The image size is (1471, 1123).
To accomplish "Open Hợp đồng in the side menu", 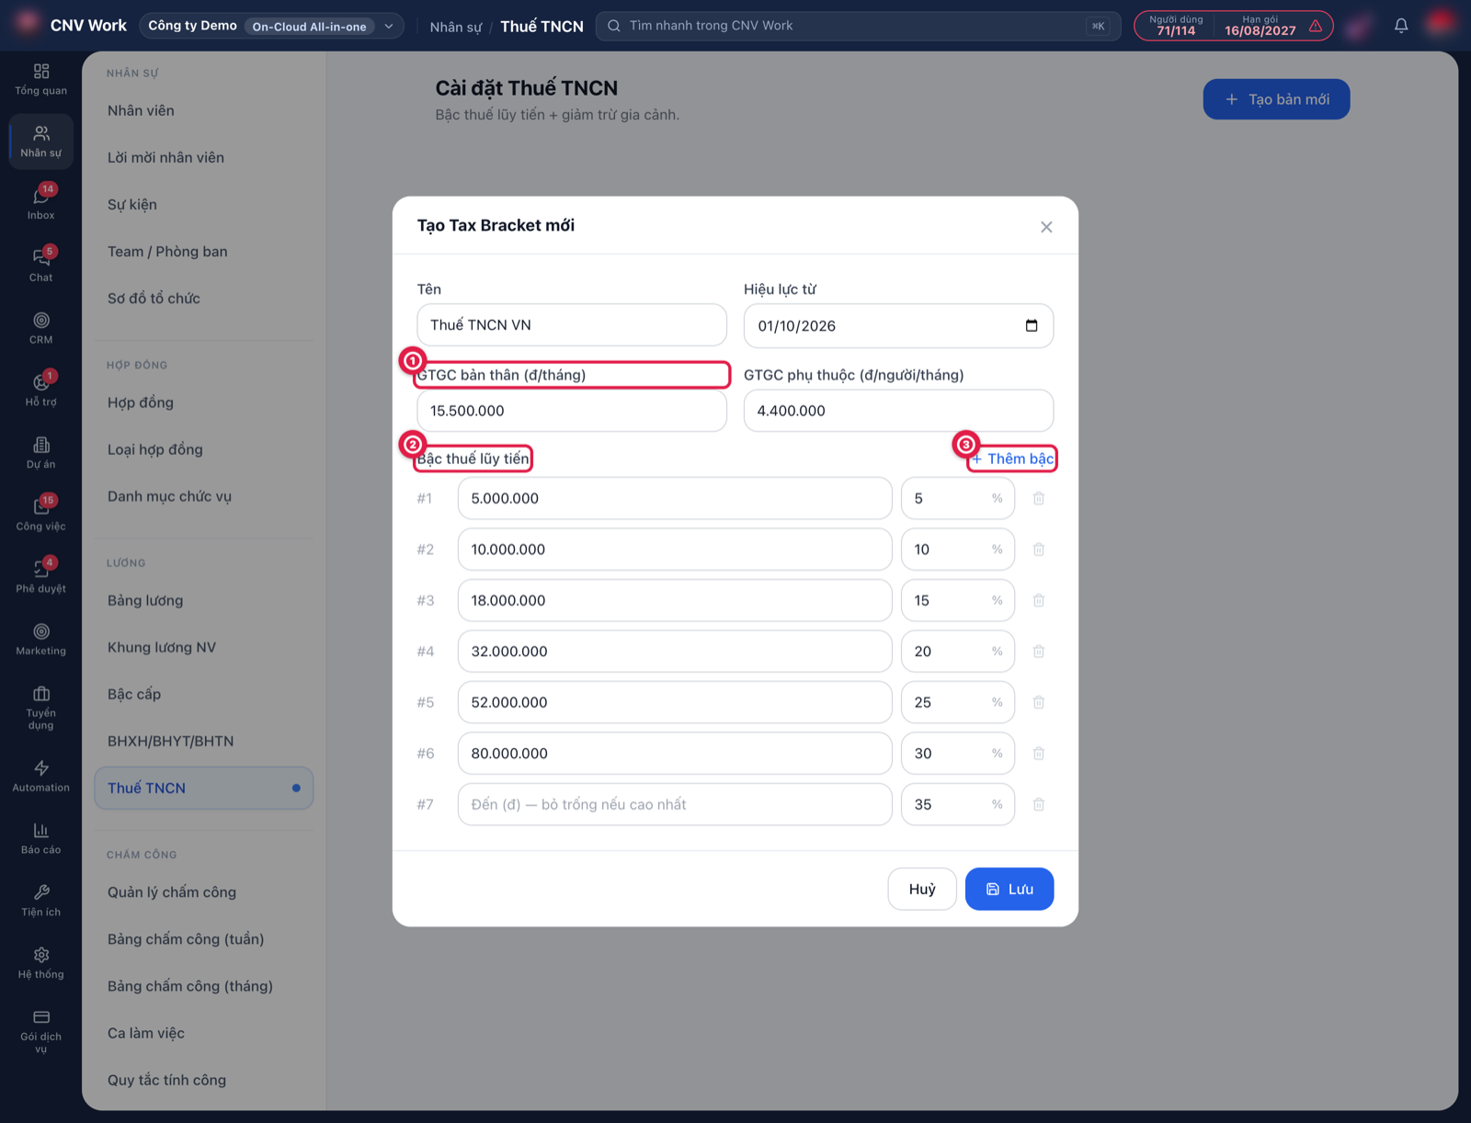I will 203,403.
